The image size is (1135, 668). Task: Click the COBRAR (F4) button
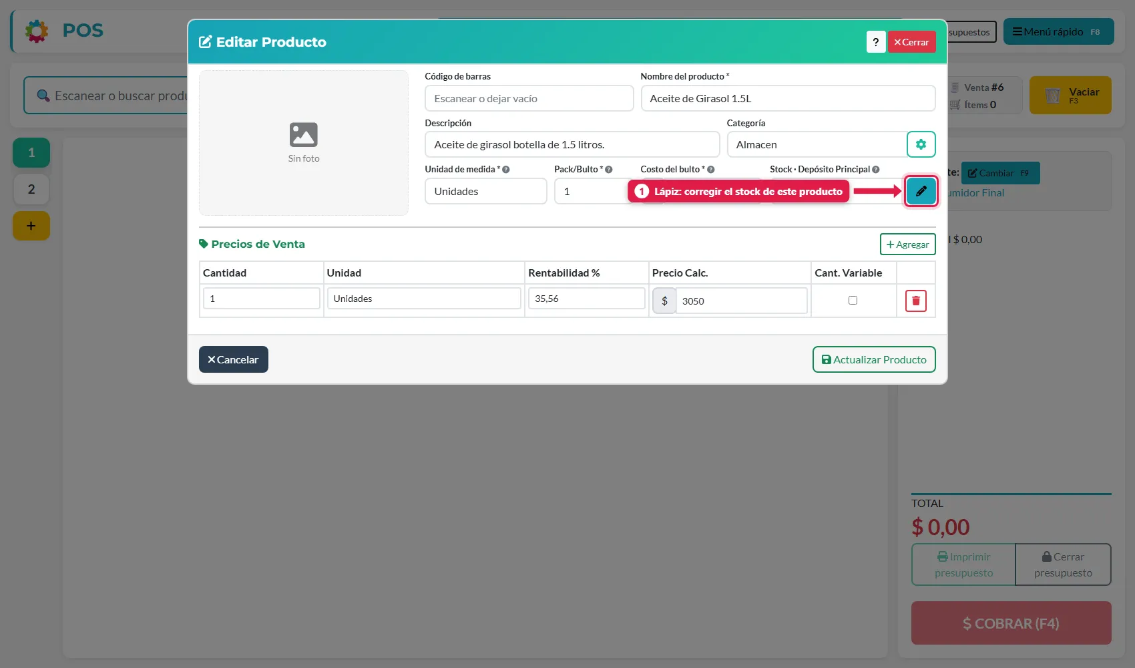[1011, 623]
